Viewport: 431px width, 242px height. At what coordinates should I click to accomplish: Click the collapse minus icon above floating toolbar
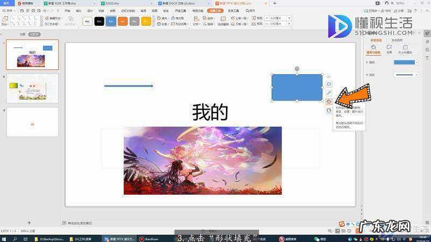point(329,77)
